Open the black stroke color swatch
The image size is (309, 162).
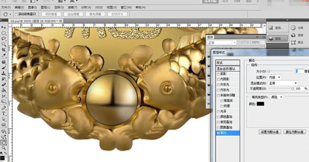tap(260, 104)
